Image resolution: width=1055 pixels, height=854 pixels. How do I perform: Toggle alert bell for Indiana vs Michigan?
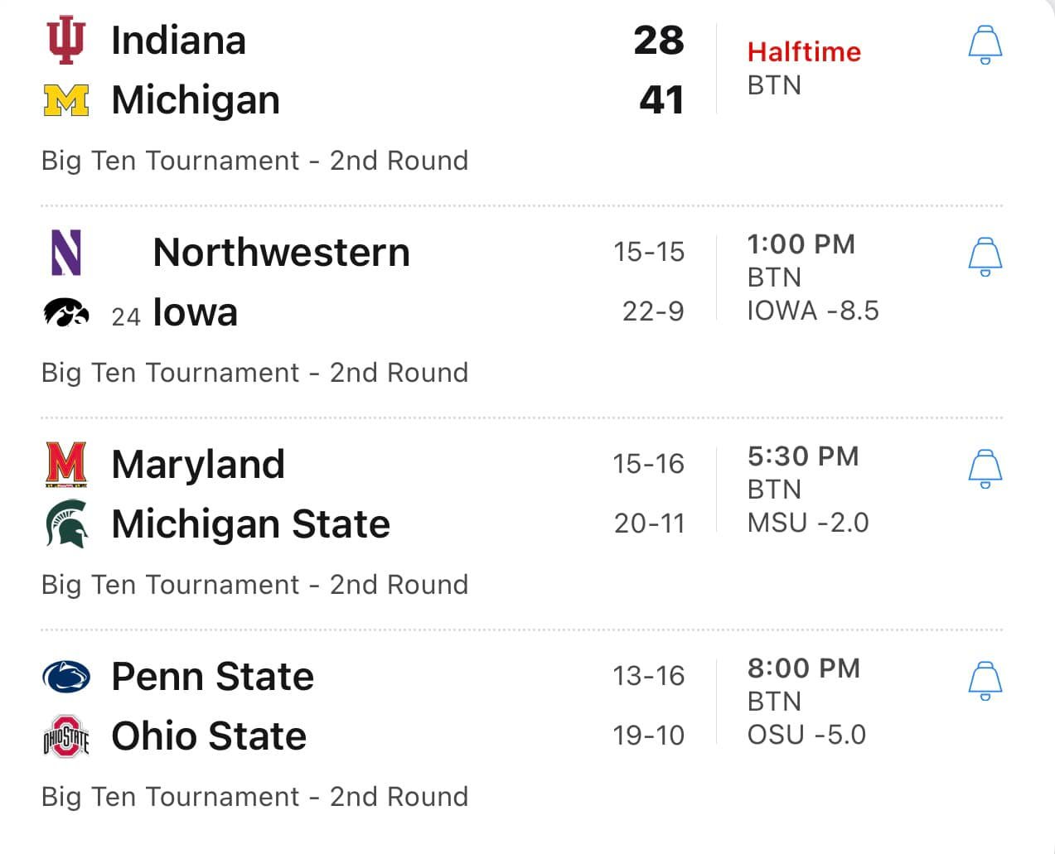pos(985,46)
